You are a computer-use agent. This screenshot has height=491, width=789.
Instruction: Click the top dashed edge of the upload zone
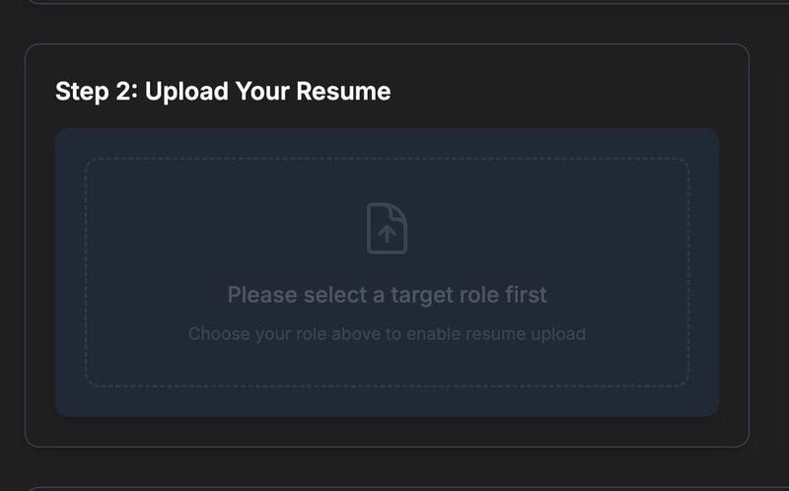click(x=387, y=159)
